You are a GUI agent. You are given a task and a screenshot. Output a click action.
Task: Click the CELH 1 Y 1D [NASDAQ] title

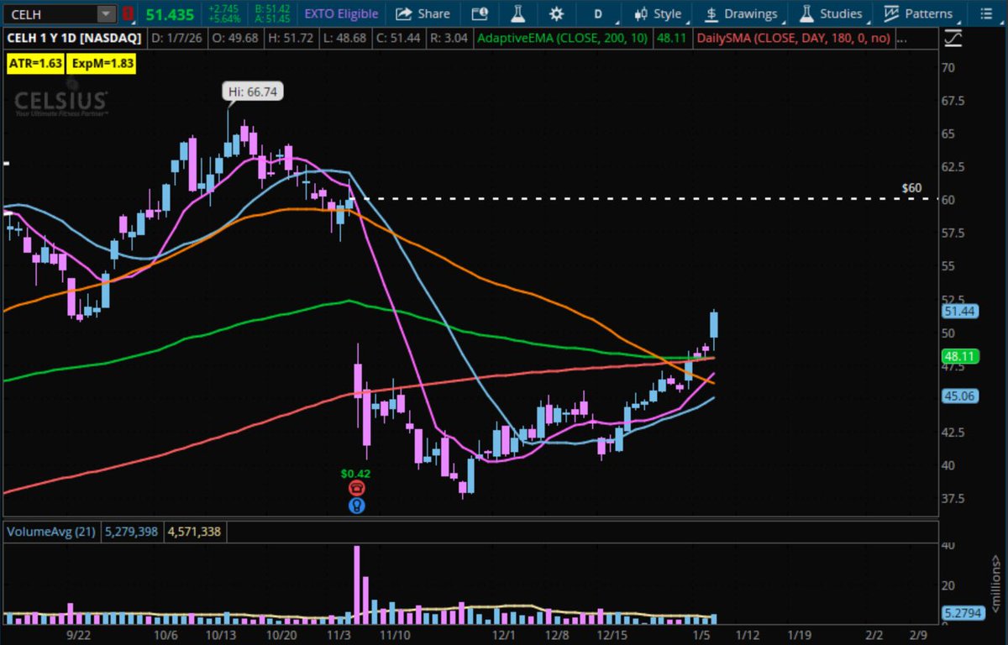click(74, 38)
